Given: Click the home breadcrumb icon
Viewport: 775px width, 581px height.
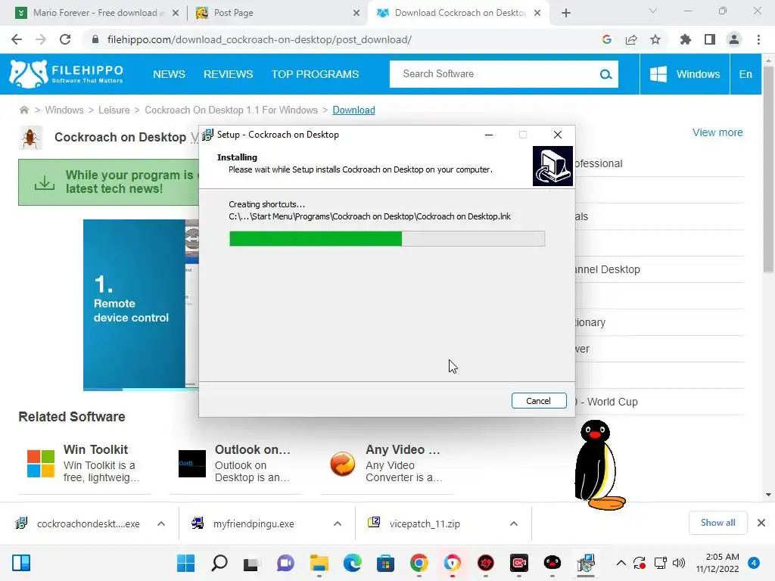Looking at the screenshot, I should 23,110.
